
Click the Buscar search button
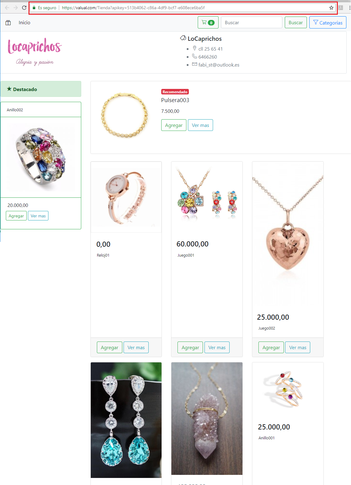point(296,22)
